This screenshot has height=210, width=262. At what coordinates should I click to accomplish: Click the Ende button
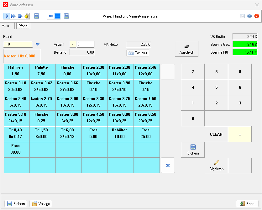(247, 204)
